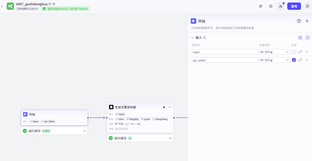Collapse the 输入 section chevron
312x161 pixels.
[x=192, y=37]
